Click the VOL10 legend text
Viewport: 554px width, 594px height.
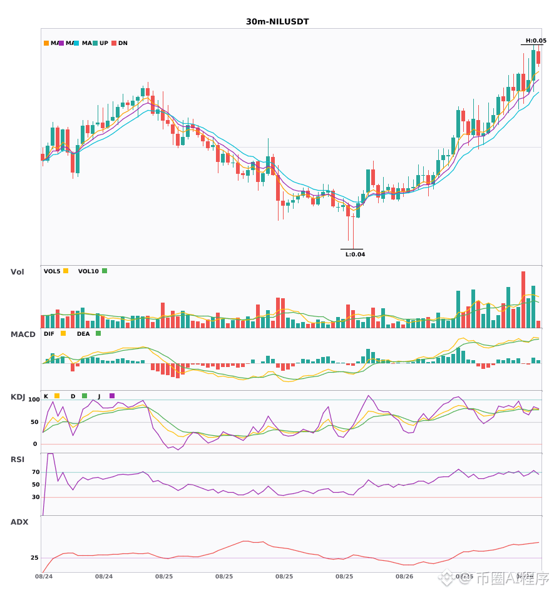click(88, 271)
